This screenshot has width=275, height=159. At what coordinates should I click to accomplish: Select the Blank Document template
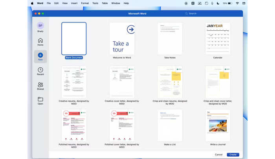pyautogui.click(x=74, y=39)
